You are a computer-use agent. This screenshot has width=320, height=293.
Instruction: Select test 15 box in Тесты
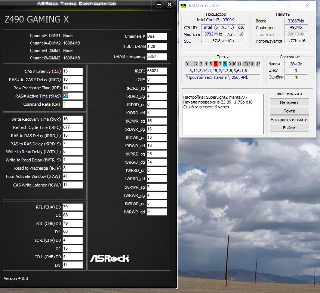click(258, 64)
